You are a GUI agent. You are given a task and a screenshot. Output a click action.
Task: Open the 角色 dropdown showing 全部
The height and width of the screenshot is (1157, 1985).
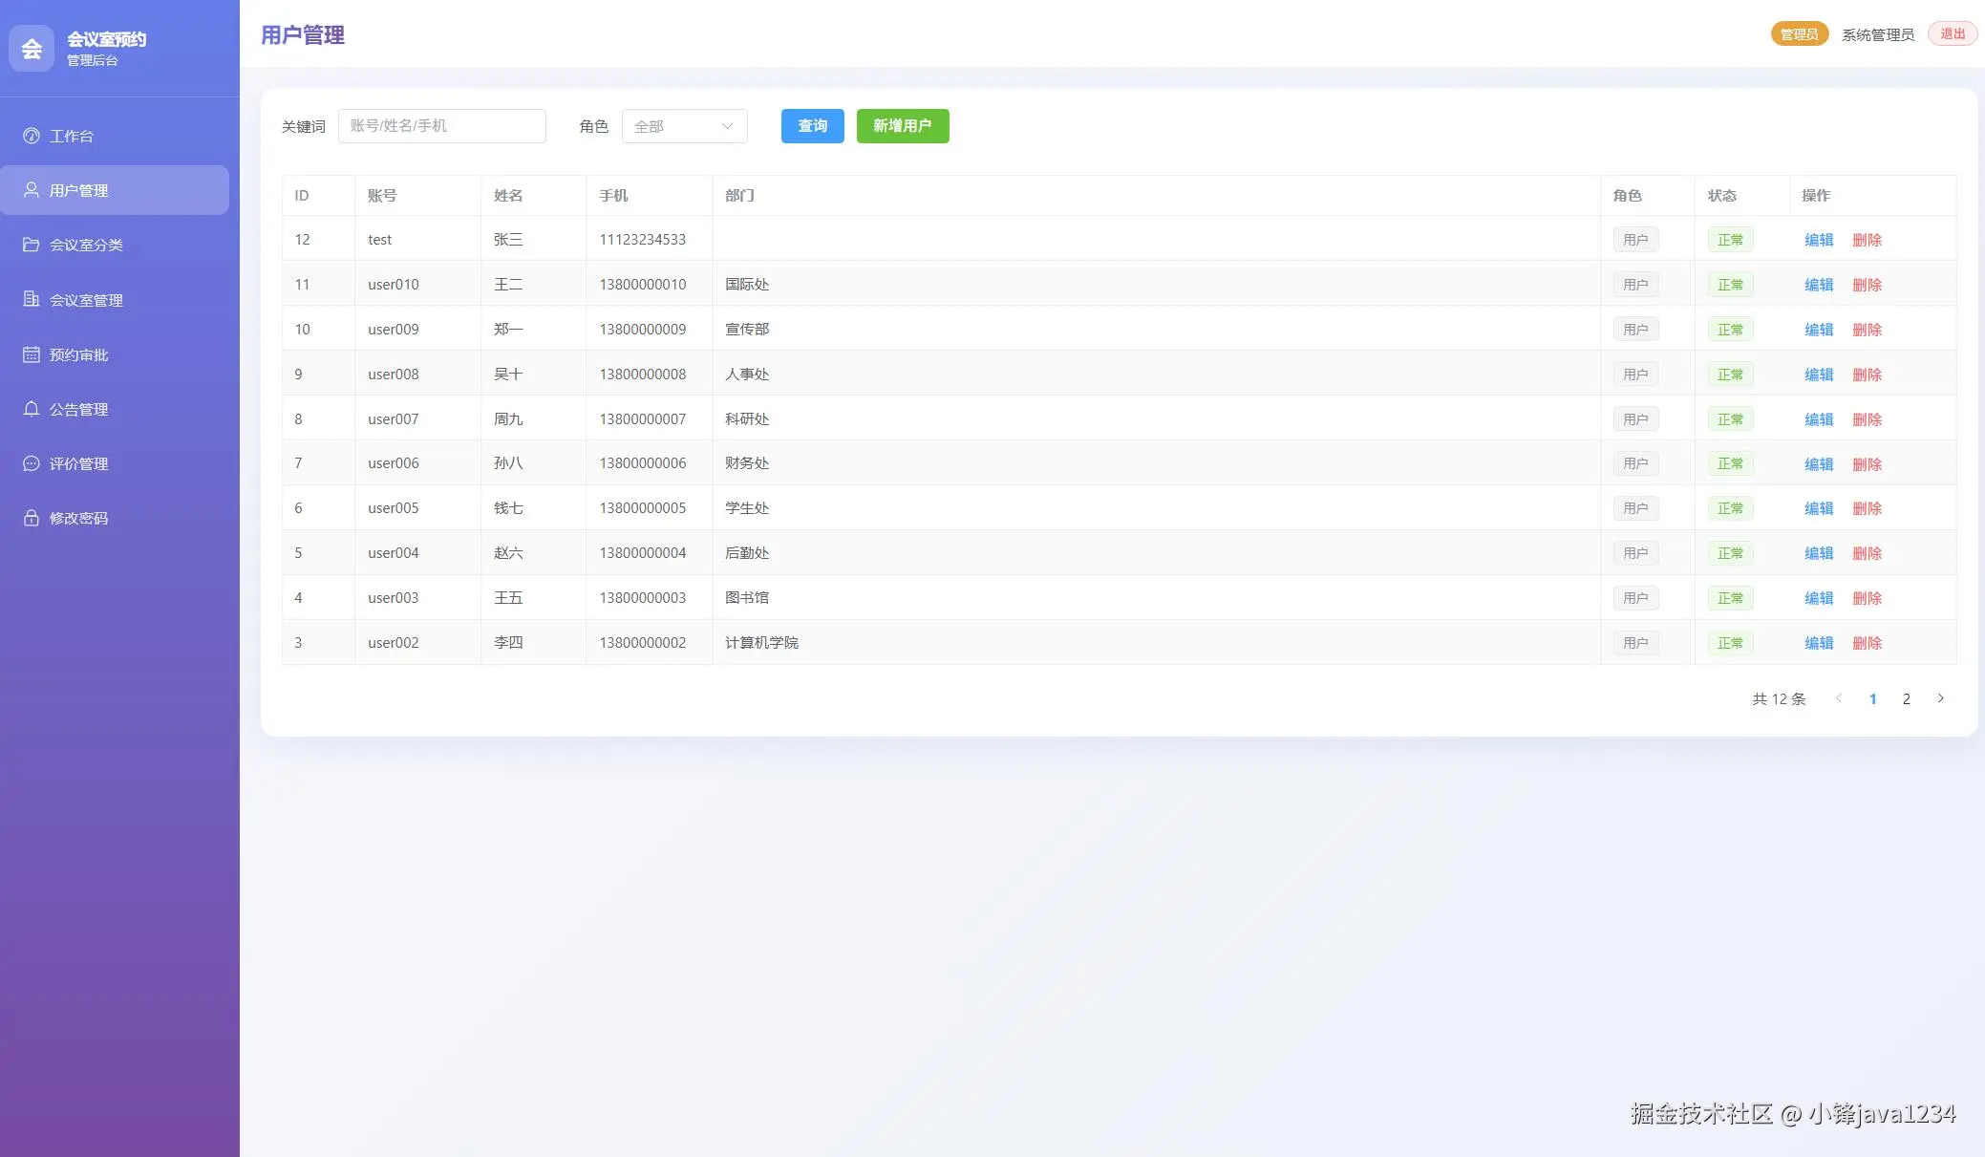684,126
